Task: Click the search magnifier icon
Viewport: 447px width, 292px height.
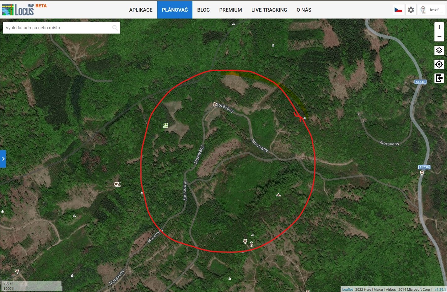Action: pos(115,28)
